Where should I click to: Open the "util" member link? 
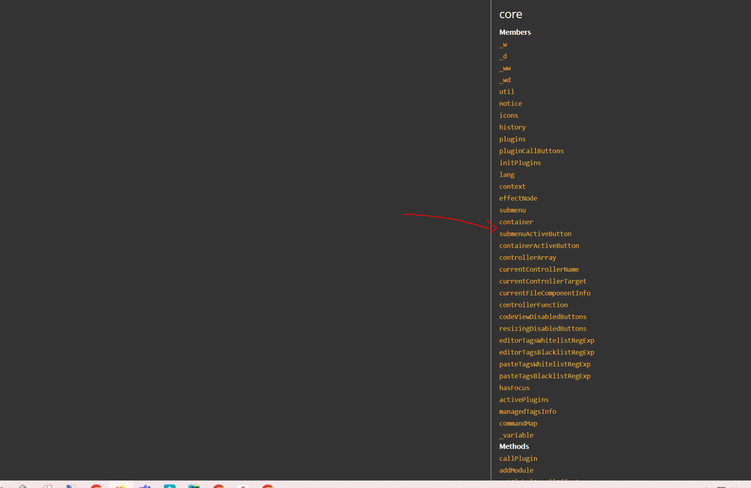507,91
